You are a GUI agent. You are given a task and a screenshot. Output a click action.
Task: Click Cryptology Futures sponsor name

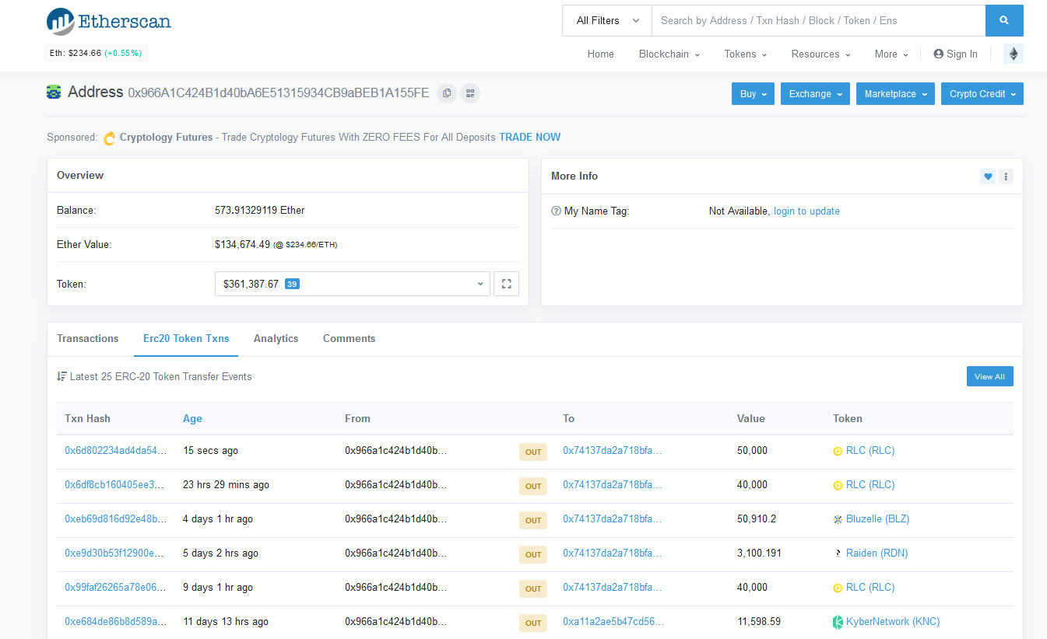pos(166,137)
